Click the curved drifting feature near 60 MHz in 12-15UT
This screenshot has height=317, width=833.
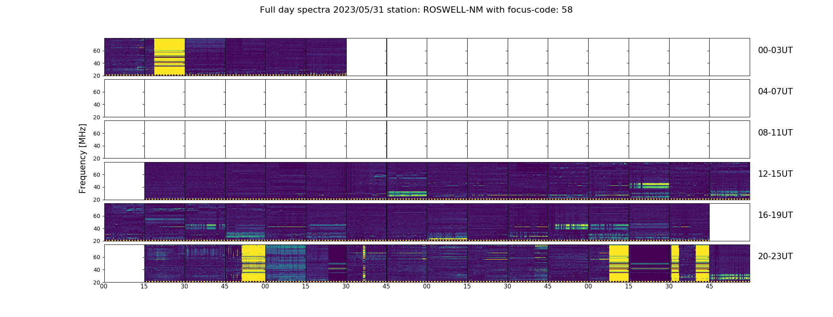[380, 175]
